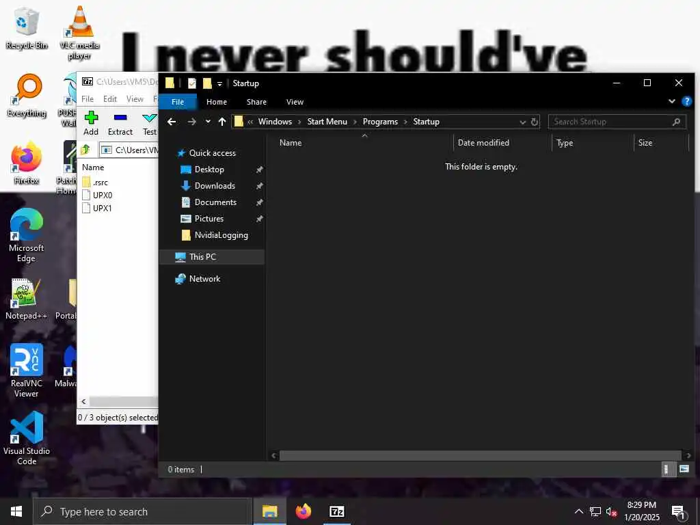Open the Recycle Bin desktop icon

tap(27, 29)
